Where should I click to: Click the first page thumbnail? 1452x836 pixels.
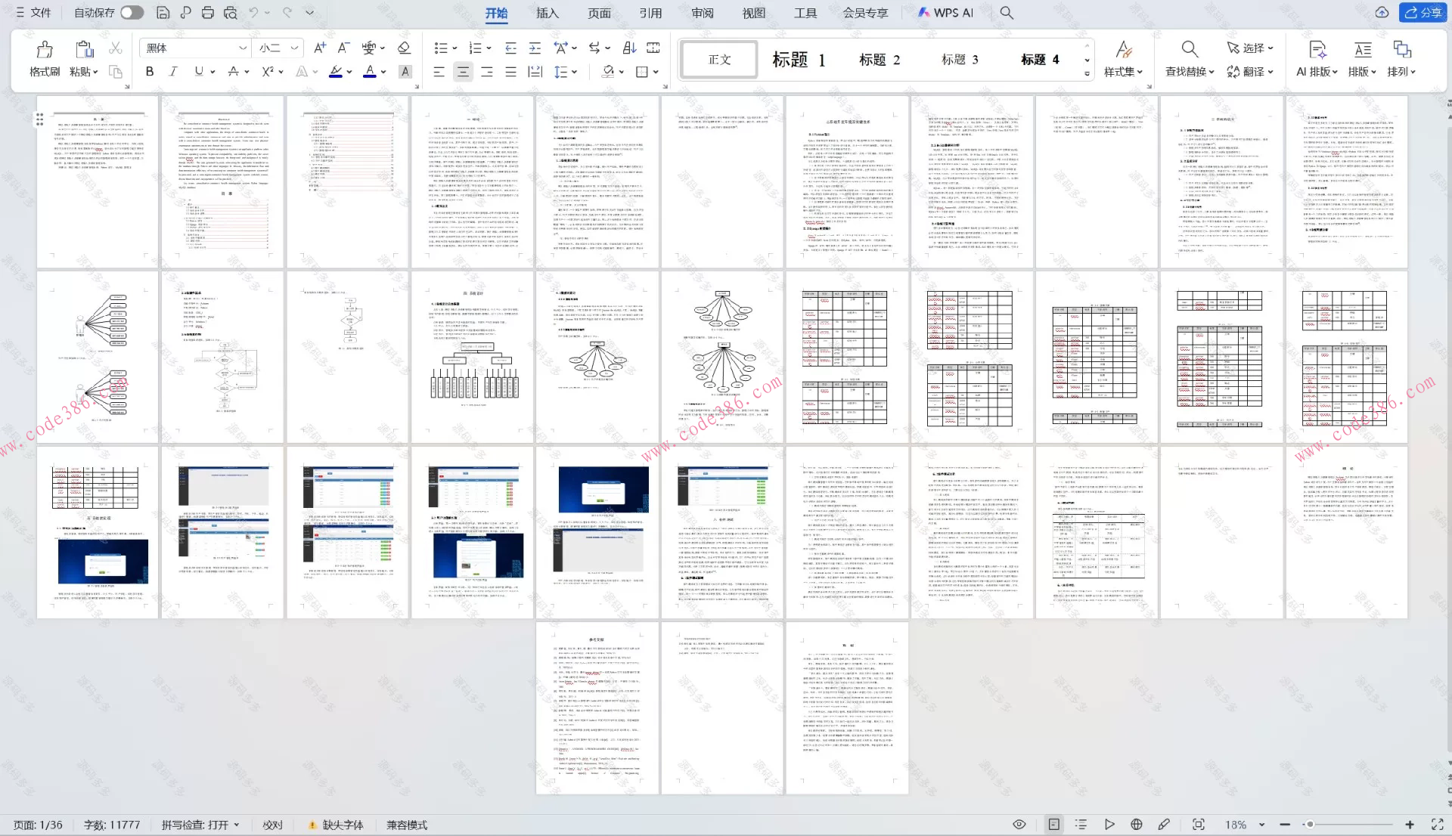pos(98,181)
